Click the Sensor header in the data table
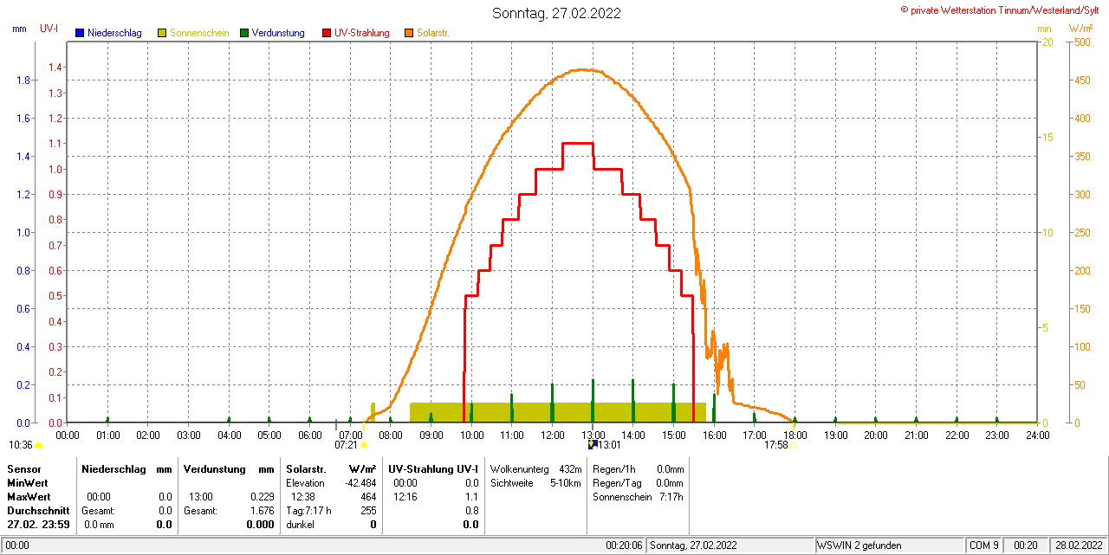 (x=23, y=468)
